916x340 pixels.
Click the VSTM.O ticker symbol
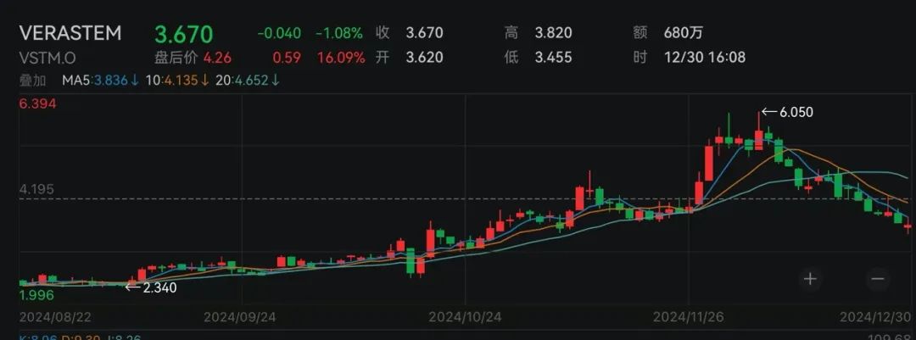[x=47, y=58]
